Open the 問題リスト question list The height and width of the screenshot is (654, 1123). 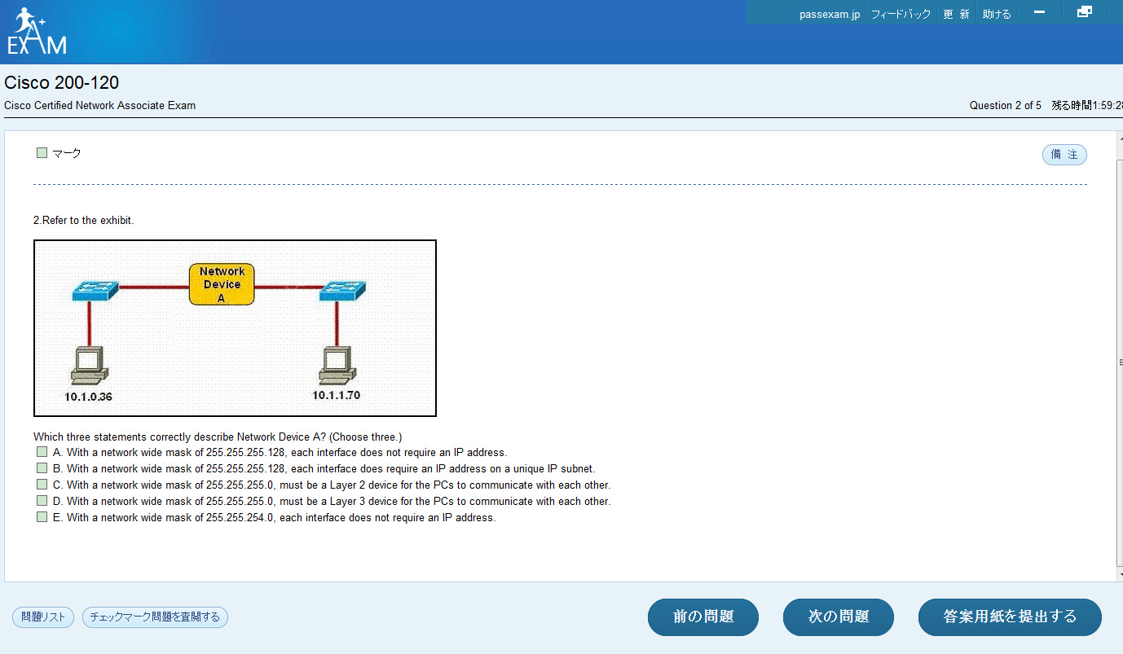tap(43, 617)
